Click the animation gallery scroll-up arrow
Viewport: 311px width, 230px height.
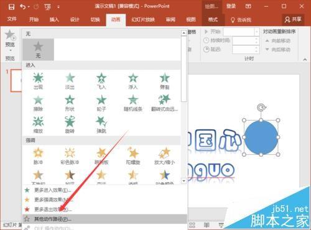click(183, 33)
